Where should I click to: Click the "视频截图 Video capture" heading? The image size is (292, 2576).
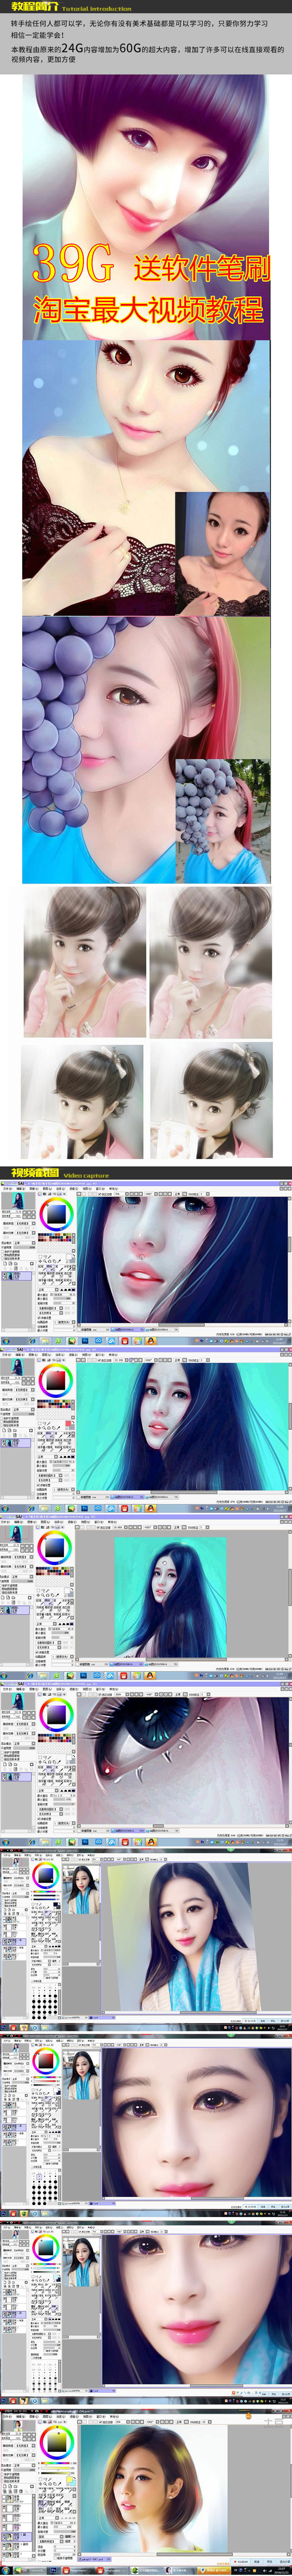point(60,1174)
